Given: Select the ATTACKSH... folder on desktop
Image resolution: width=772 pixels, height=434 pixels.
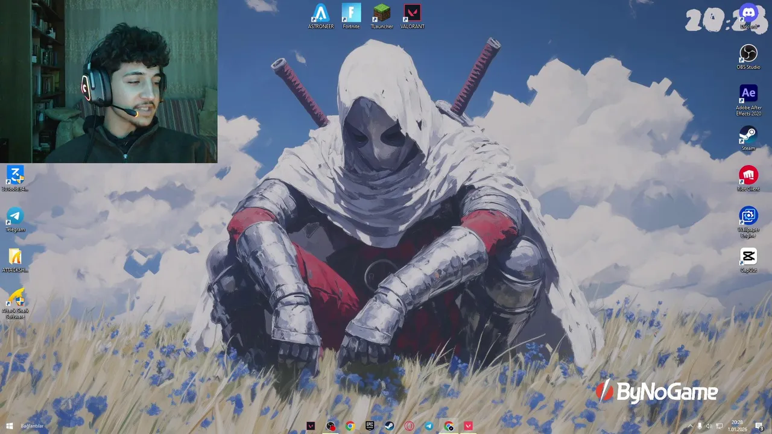Looking at the screenshot, I should [15, 260].
